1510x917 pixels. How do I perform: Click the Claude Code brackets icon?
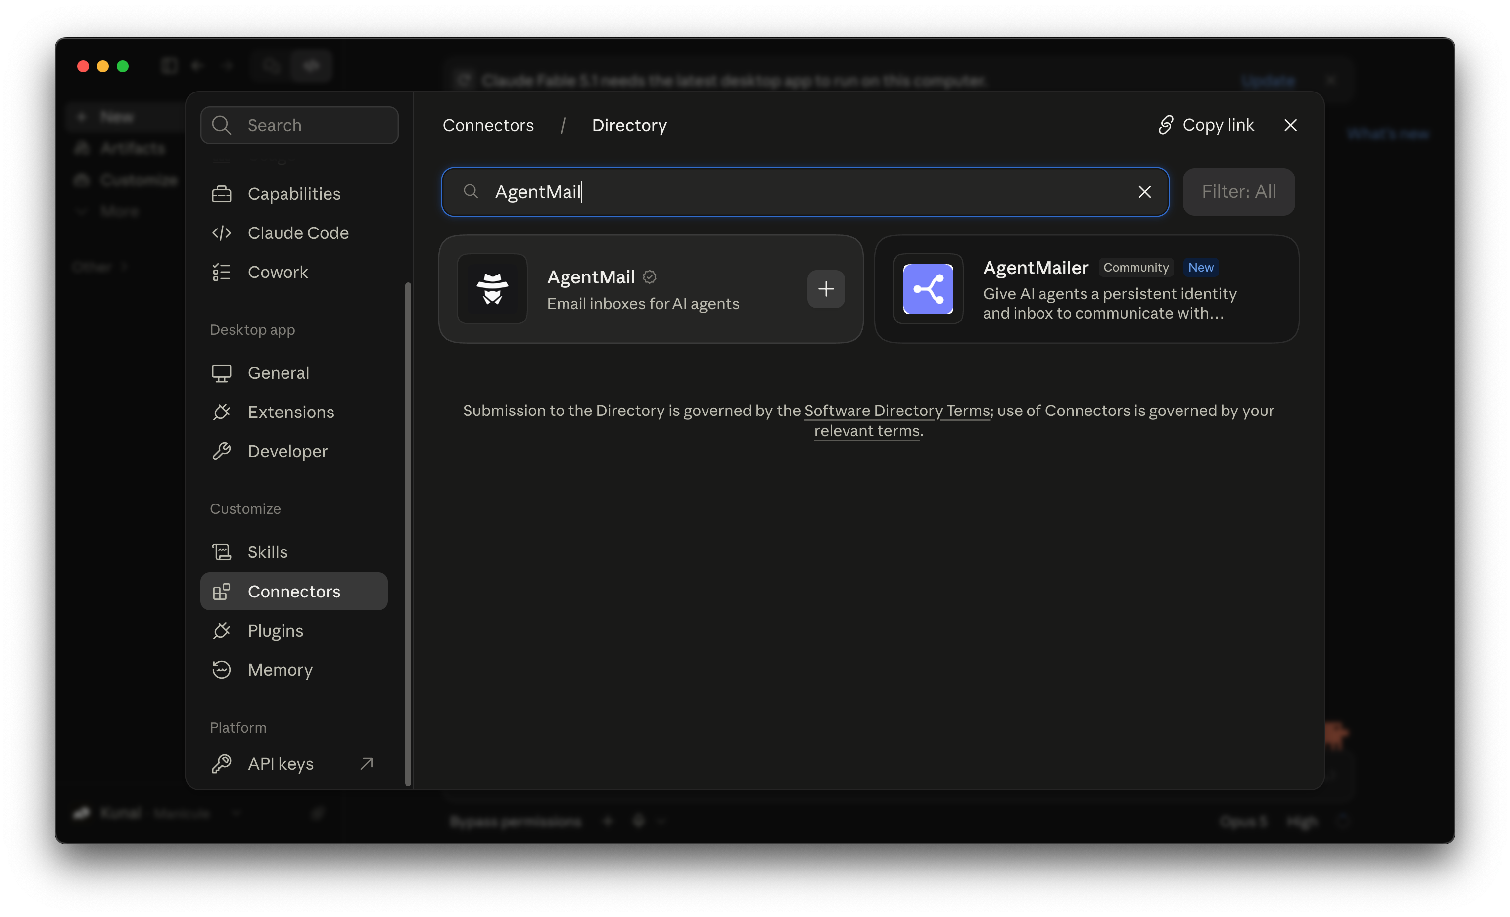tap(221, 233)
